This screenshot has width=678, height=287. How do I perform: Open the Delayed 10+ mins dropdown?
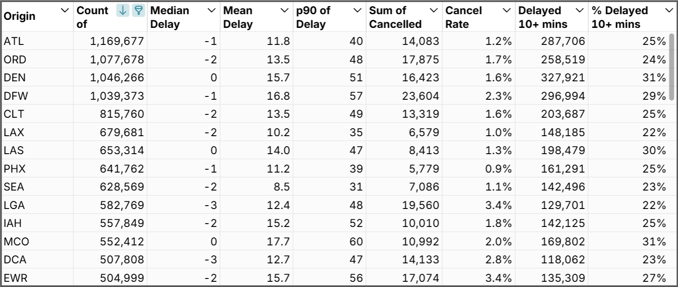(579, 10)
